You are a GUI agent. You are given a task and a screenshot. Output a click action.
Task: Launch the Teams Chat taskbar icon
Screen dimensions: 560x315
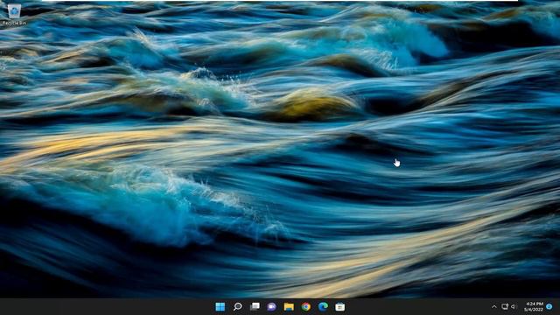[271, 306]
